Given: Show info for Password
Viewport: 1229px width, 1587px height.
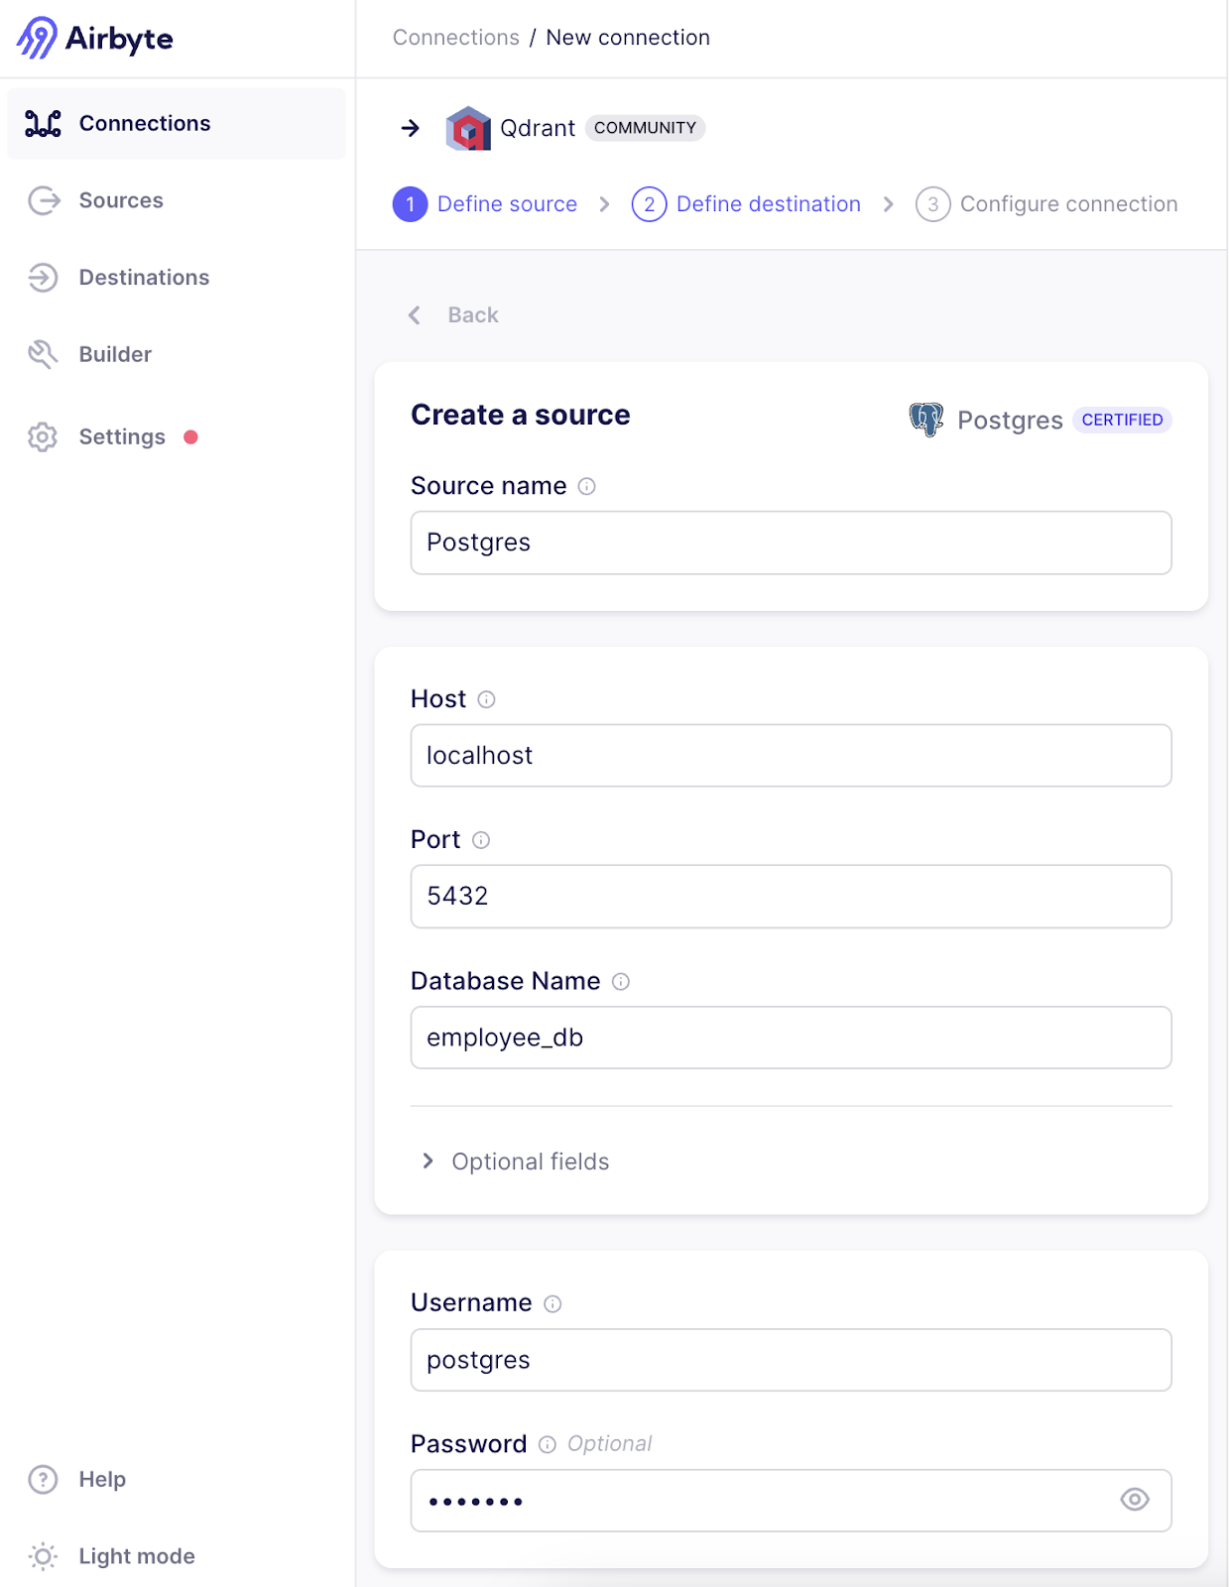Looking at the screenshot, I should 548,1445.
